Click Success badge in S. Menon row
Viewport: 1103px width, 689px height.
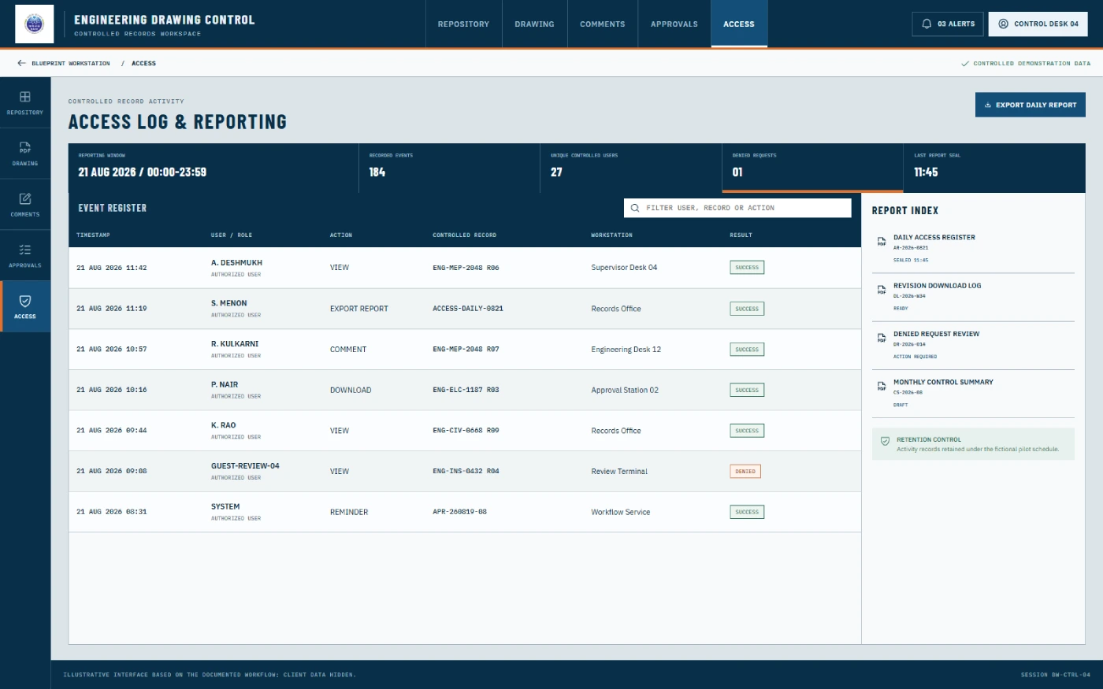click(x=747, y=309)
